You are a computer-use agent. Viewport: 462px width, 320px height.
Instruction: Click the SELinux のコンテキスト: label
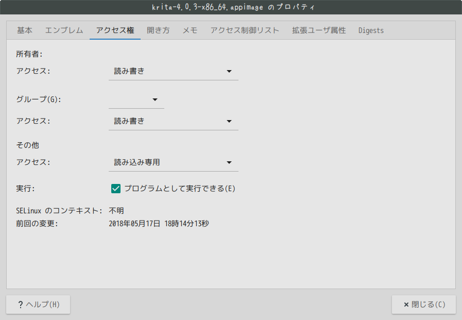click(59, 211)
